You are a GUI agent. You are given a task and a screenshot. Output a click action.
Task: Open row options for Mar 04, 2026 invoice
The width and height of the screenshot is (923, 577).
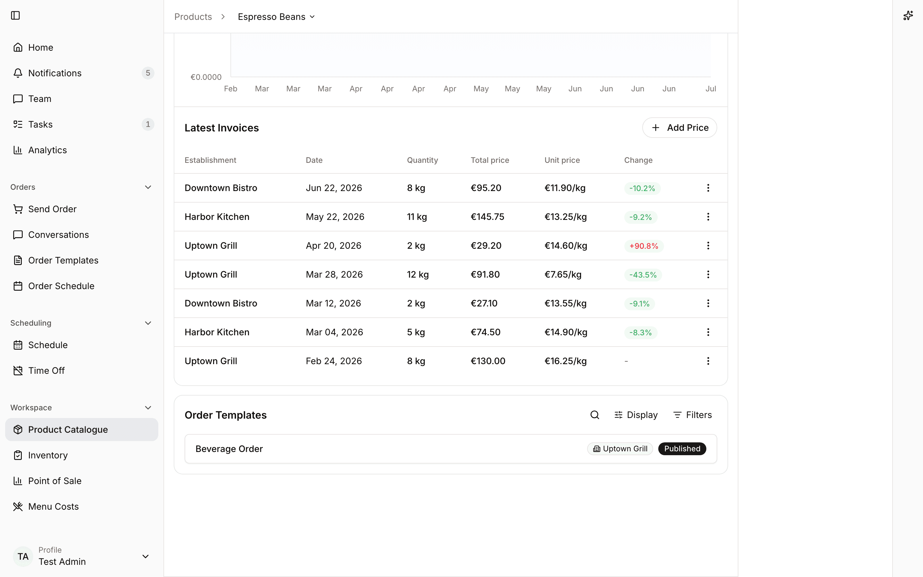pyautogui.click(x=708, y=332)
